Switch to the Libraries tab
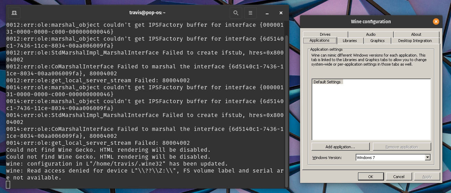This screenshot has height=193, width=451. (x=350, y=41)
